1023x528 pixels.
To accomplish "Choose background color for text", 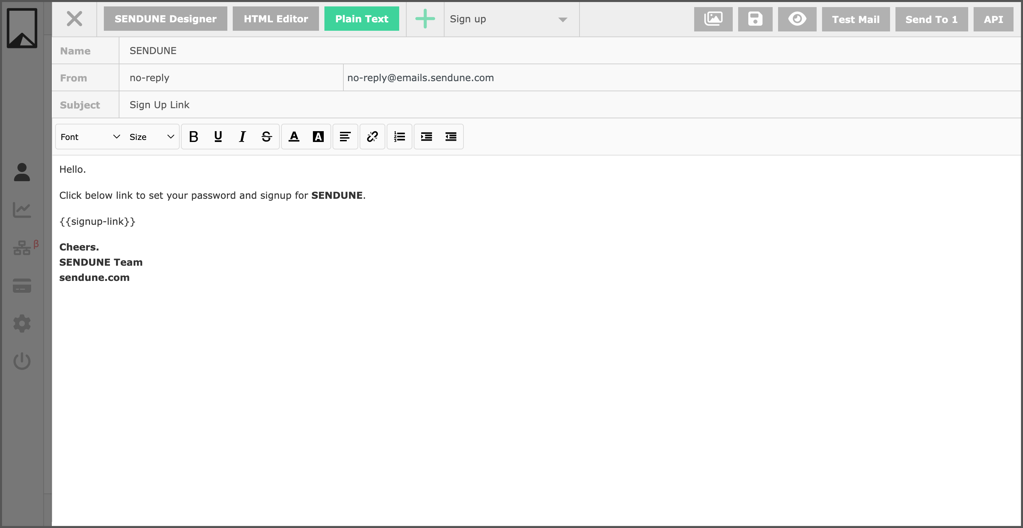I will [x=318, y=137].
